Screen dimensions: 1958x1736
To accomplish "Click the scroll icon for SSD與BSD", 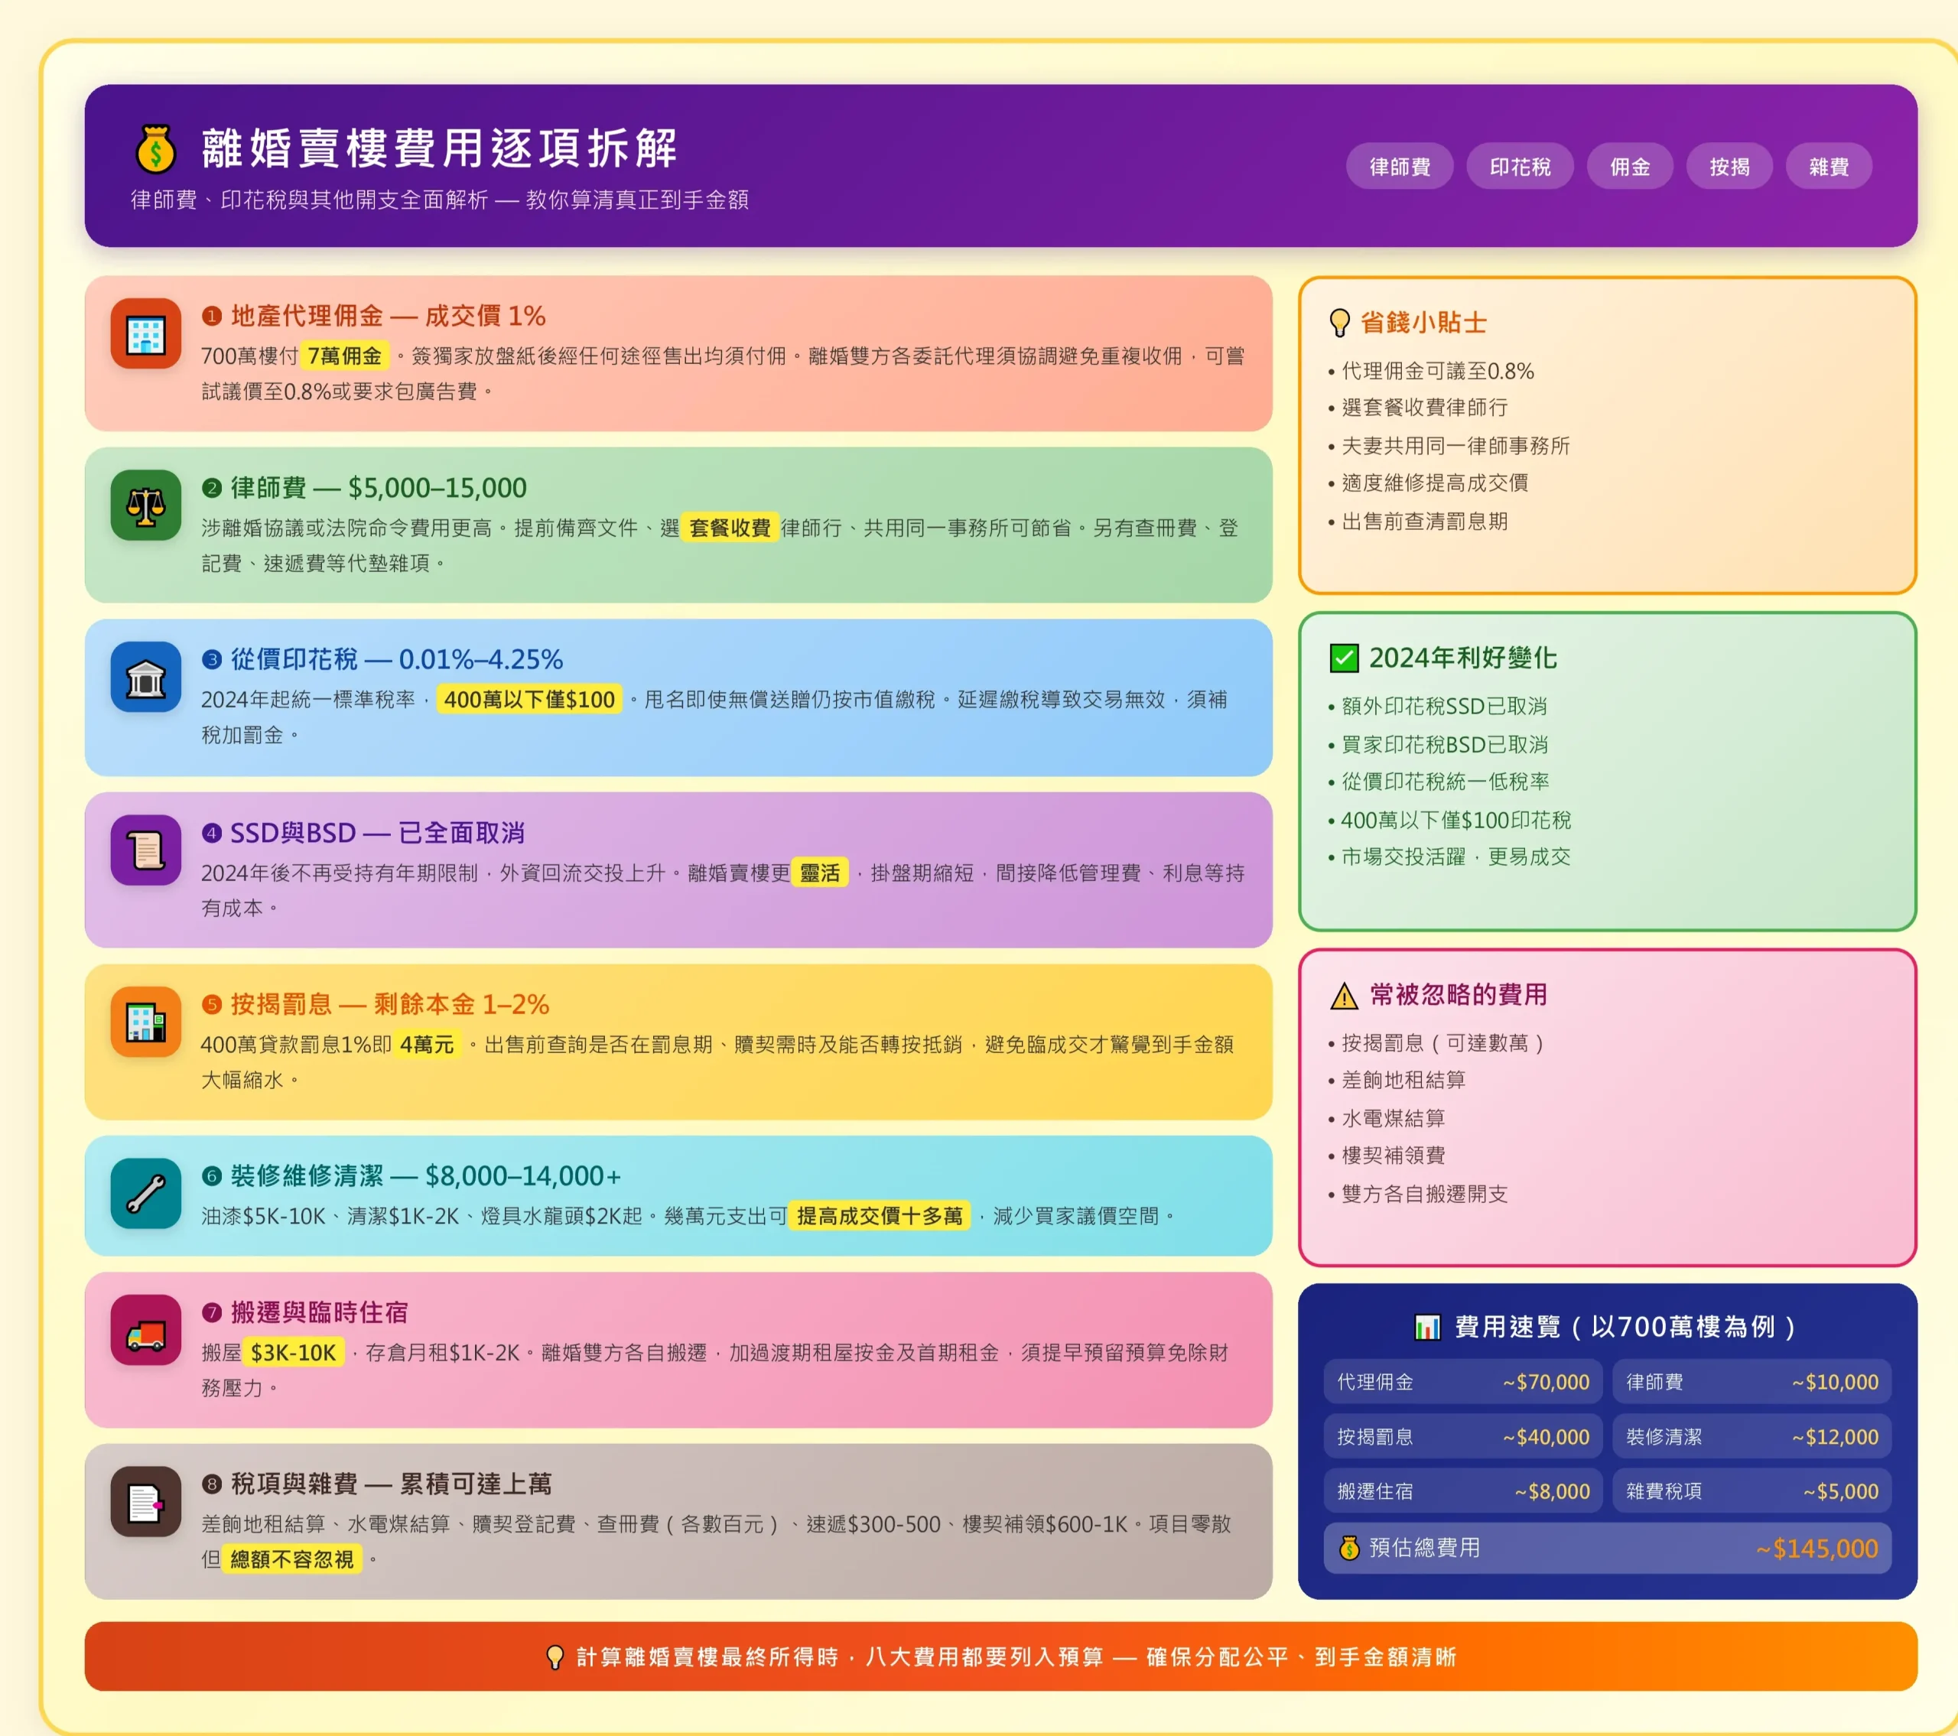I will [145, 850].
